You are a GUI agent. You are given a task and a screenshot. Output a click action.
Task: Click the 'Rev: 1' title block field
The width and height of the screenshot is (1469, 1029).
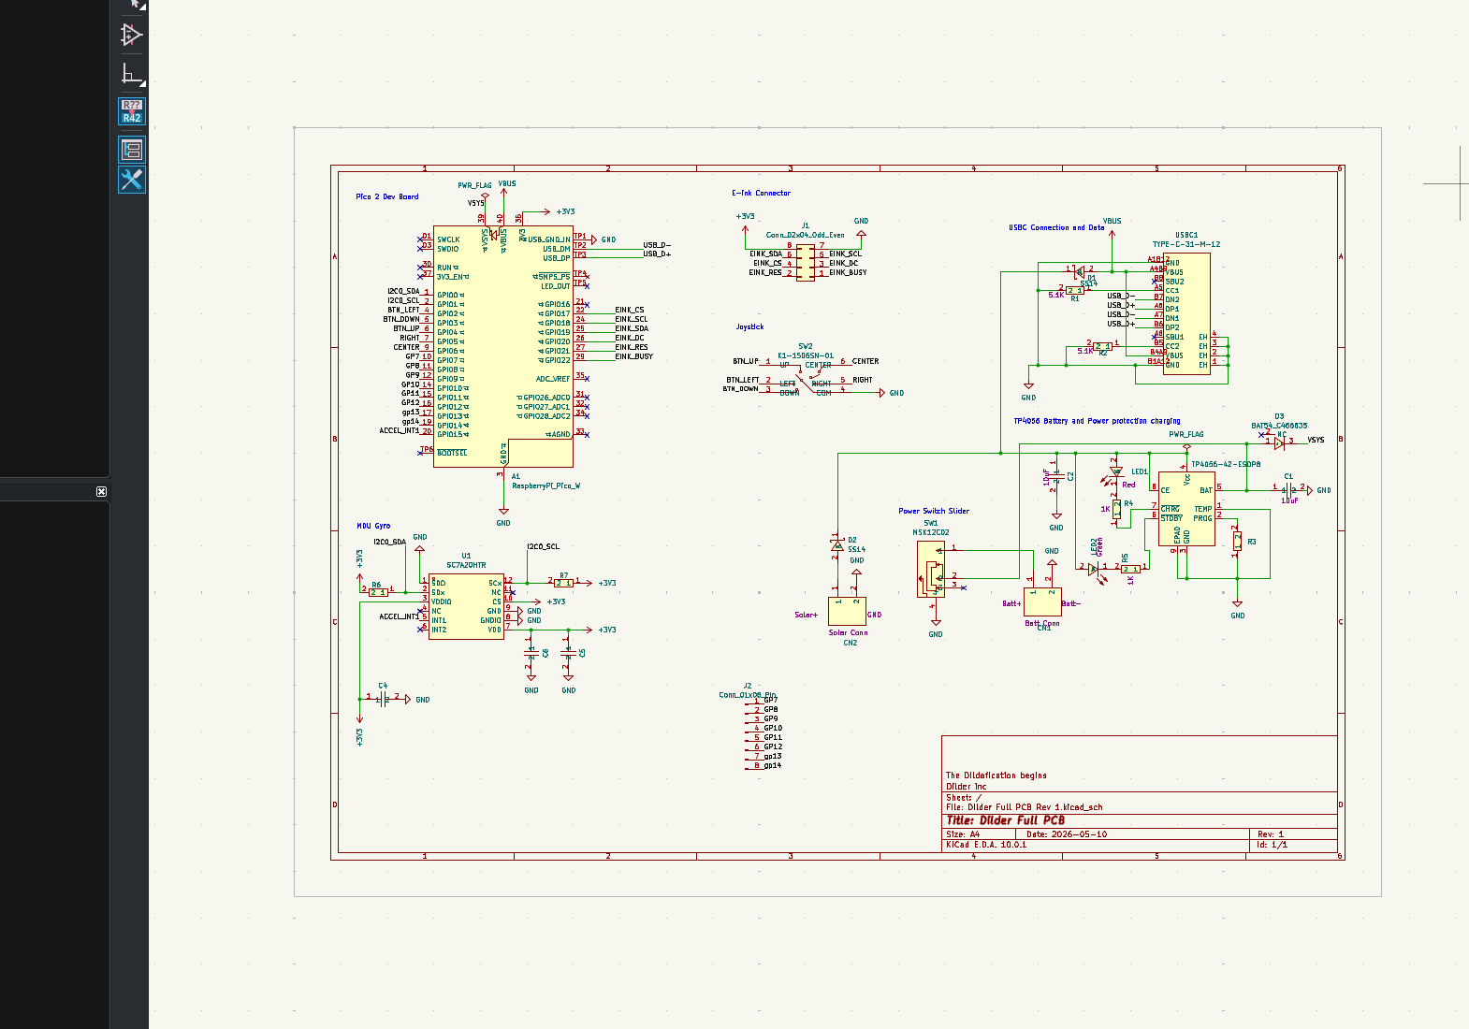pyautogui.click(x=1270, y=833)
